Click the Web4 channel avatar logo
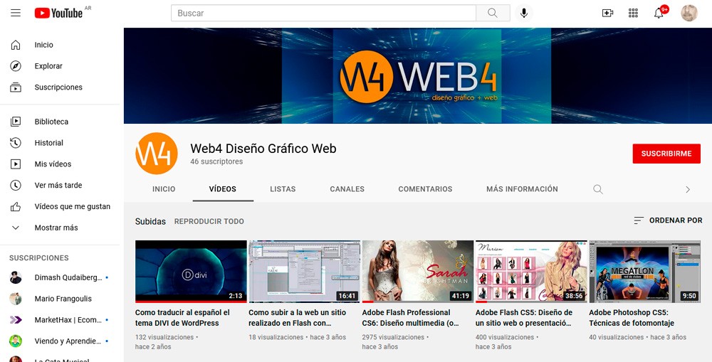Image resolution: width=712 pixels, height=362 pixels. click(157, 154)
